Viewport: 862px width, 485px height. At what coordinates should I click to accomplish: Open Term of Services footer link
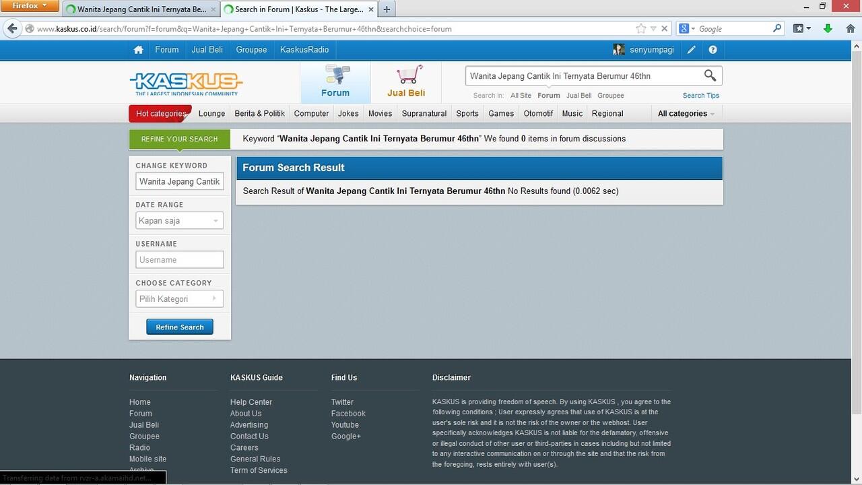coord(259,470)
